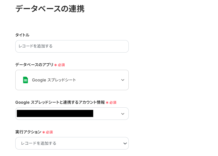Click the データベースのアプリ field label
218x156 pixels.
point(34,65)
